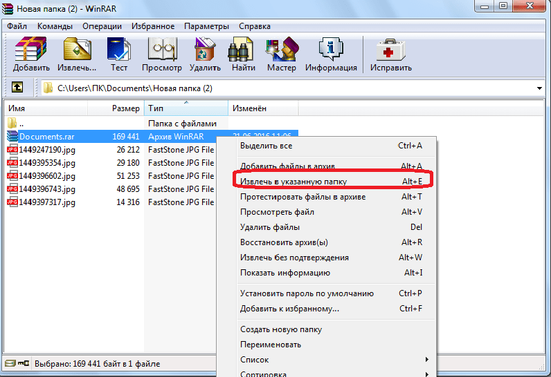Screen dimensions: 551x377
Task: Open the Файл menu
Action: [x=17, y=26]
